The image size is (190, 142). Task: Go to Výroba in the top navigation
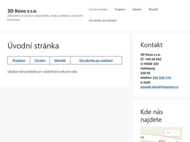point(137,9)
